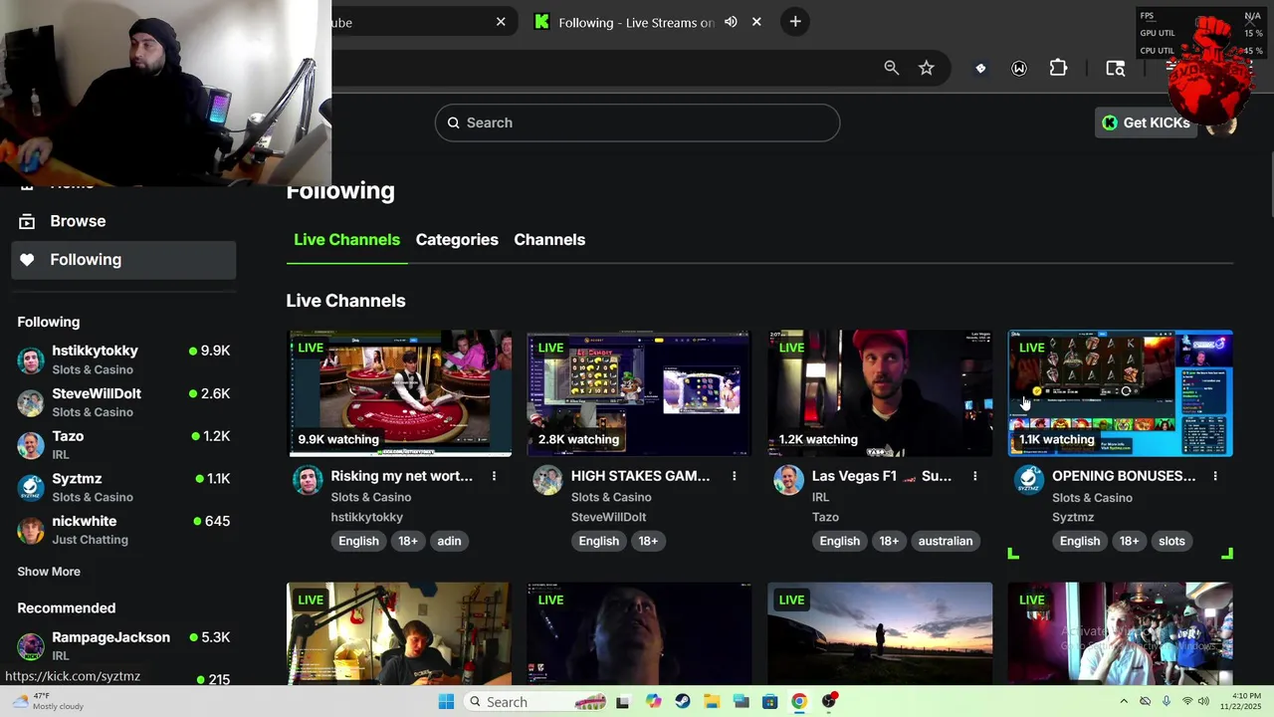Click the microphone tray icon
This screenshot has height=717, width=1274.
pyautogui.click(x=1166, y=702)
